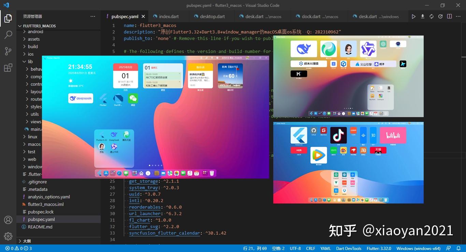The image size is (466, 252).
Task: Expand the 大纲 outline section
Action: click(x=26, y=241)
